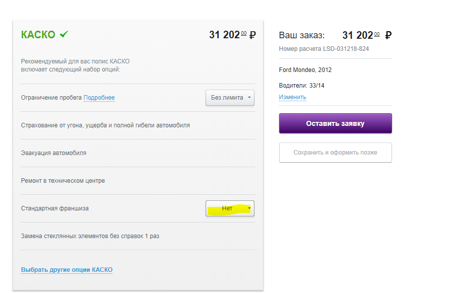This screenshot has height=293, width=456.
Task: Click the Эвакуация автомобиля option row
Action: click(x=53, y=153)
